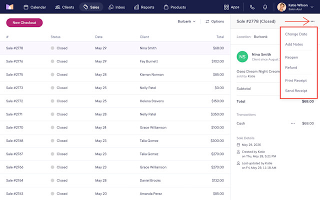Screen dimensions: 320x200
Task: Open the Sale #2772 row for Helena Stevens
Action: click(115, 101)
